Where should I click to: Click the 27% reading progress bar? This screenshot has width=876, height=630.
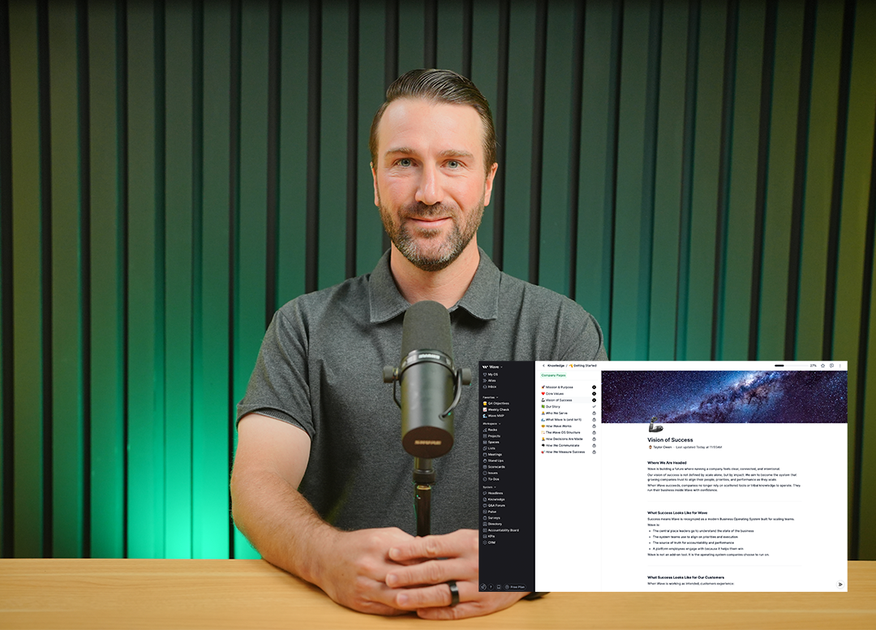792,366
